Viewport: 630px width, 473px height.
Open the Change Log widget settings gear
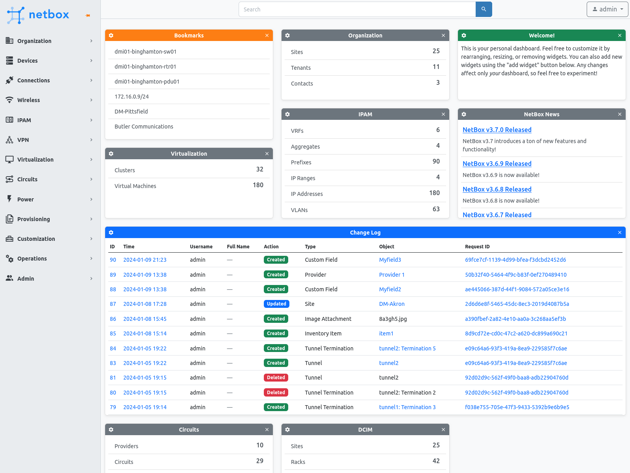click(111, 232)
